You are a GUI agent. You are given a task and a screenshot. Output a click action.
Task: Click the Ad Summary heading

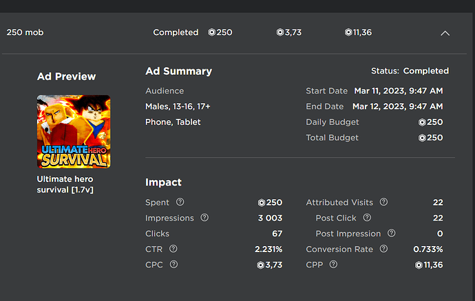[178, 71]
